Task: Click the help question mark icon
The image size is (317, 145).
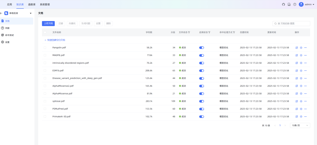Action: click(295, 4)
